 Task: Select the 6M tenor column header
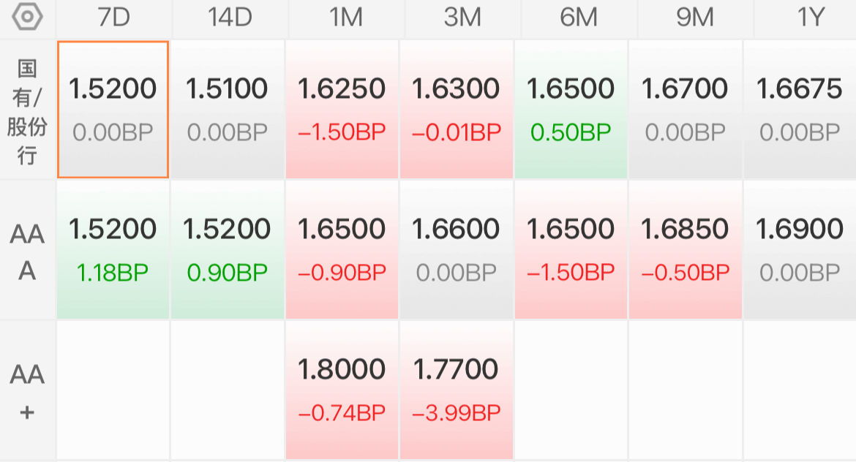coord(579,18)
